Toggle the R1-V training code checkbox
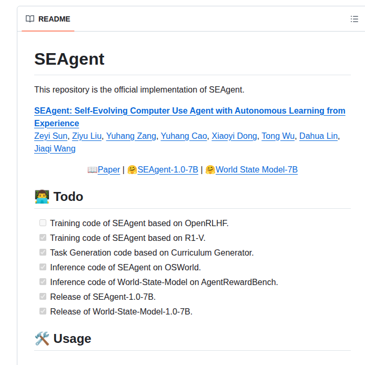 point(43,237)
